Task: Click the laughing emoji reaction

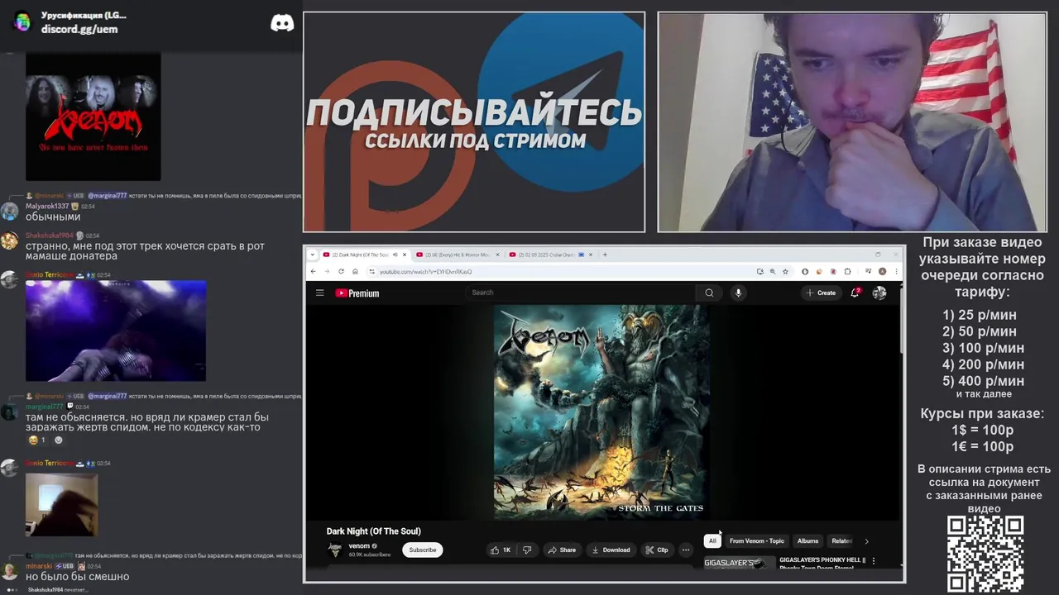Action: (38, 440)
